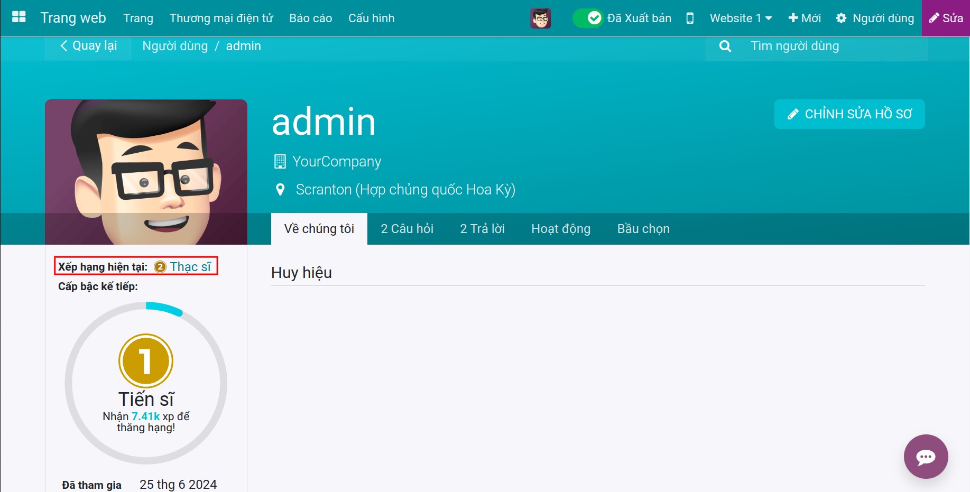Open the Thương mại điện tử menu
This screenshot has width=970, height=492.
pos(221,18)
